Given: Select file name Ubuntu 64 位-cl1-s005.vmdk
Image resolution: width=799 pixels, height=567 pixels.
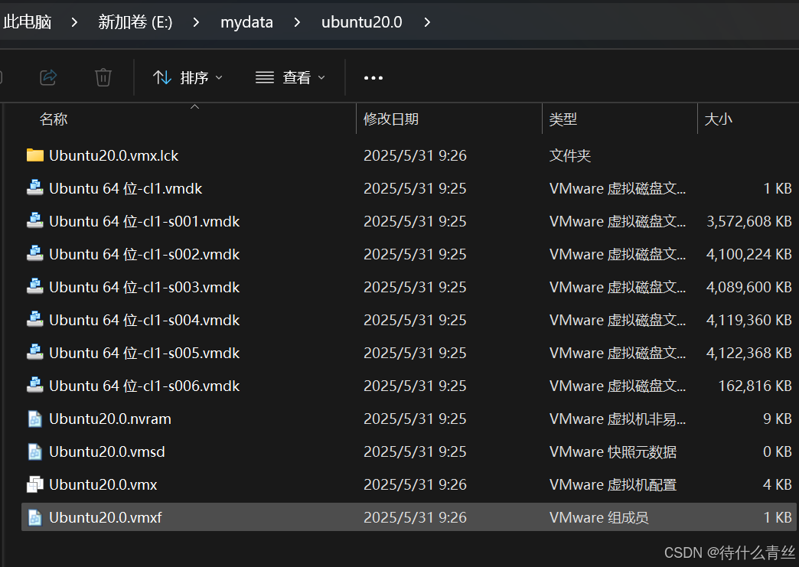Looking at the screenshot, I should (x=144, y=353).
